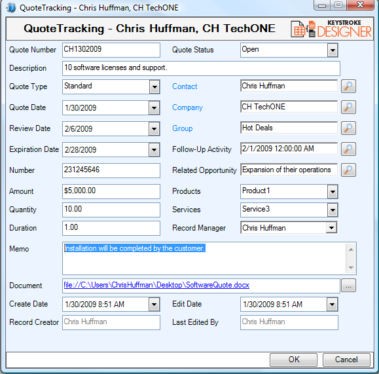This screenshot has width=379, height=374.
Task: Browse for Document with ellipsis button
Action: coord(348,286)
